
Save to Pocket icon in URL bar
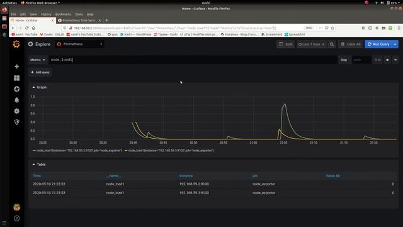[326, 28]
